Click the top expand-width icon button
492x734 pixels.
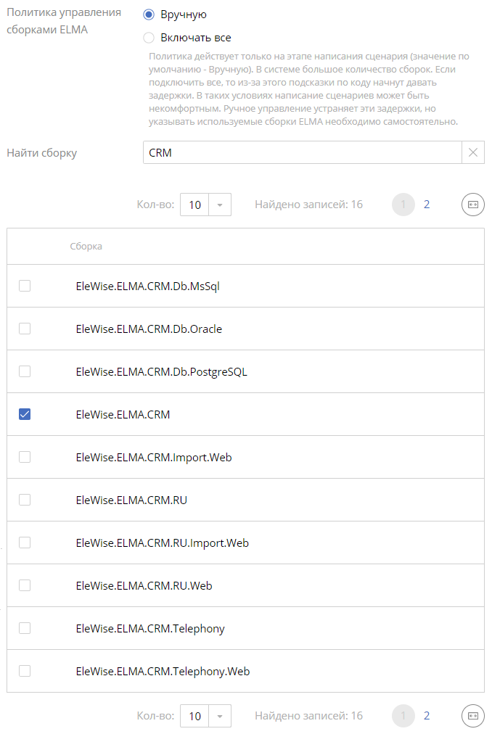[x=473, y=205]
